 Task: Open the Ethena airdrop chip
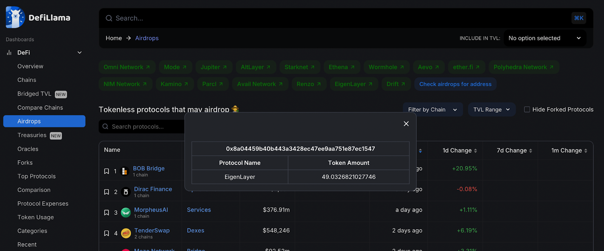(342, 67)
